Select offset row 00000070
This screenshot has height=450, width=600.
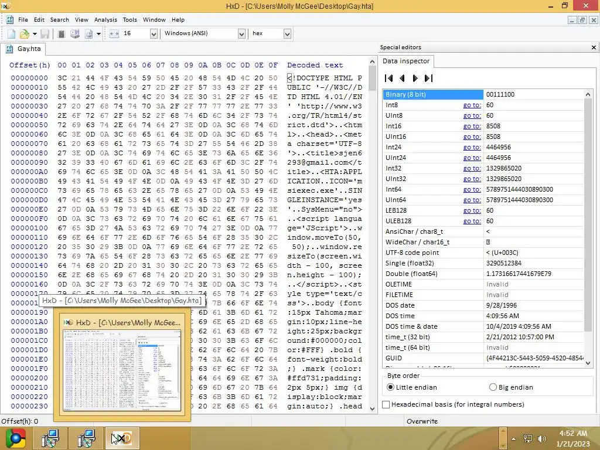pos(29,144)
